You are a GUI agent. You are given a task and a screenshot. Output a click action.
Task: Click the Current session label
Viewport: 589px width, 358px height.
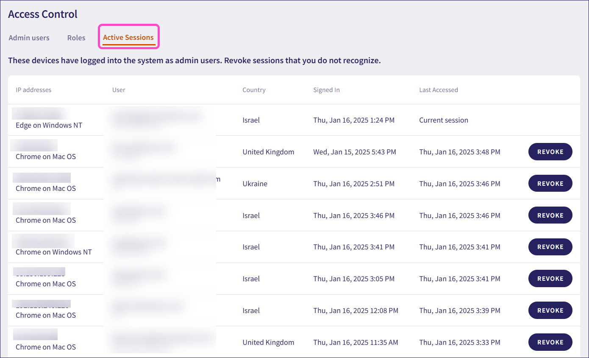[443, 120]
